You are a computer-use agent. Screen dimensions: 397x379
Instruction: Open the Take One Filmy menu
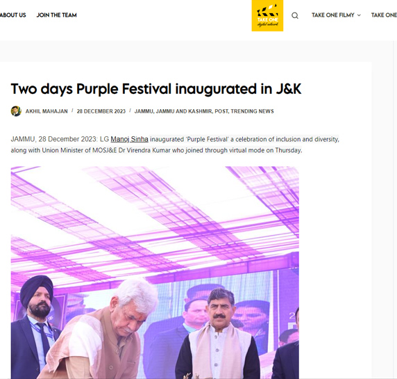(x=332, y=15)
